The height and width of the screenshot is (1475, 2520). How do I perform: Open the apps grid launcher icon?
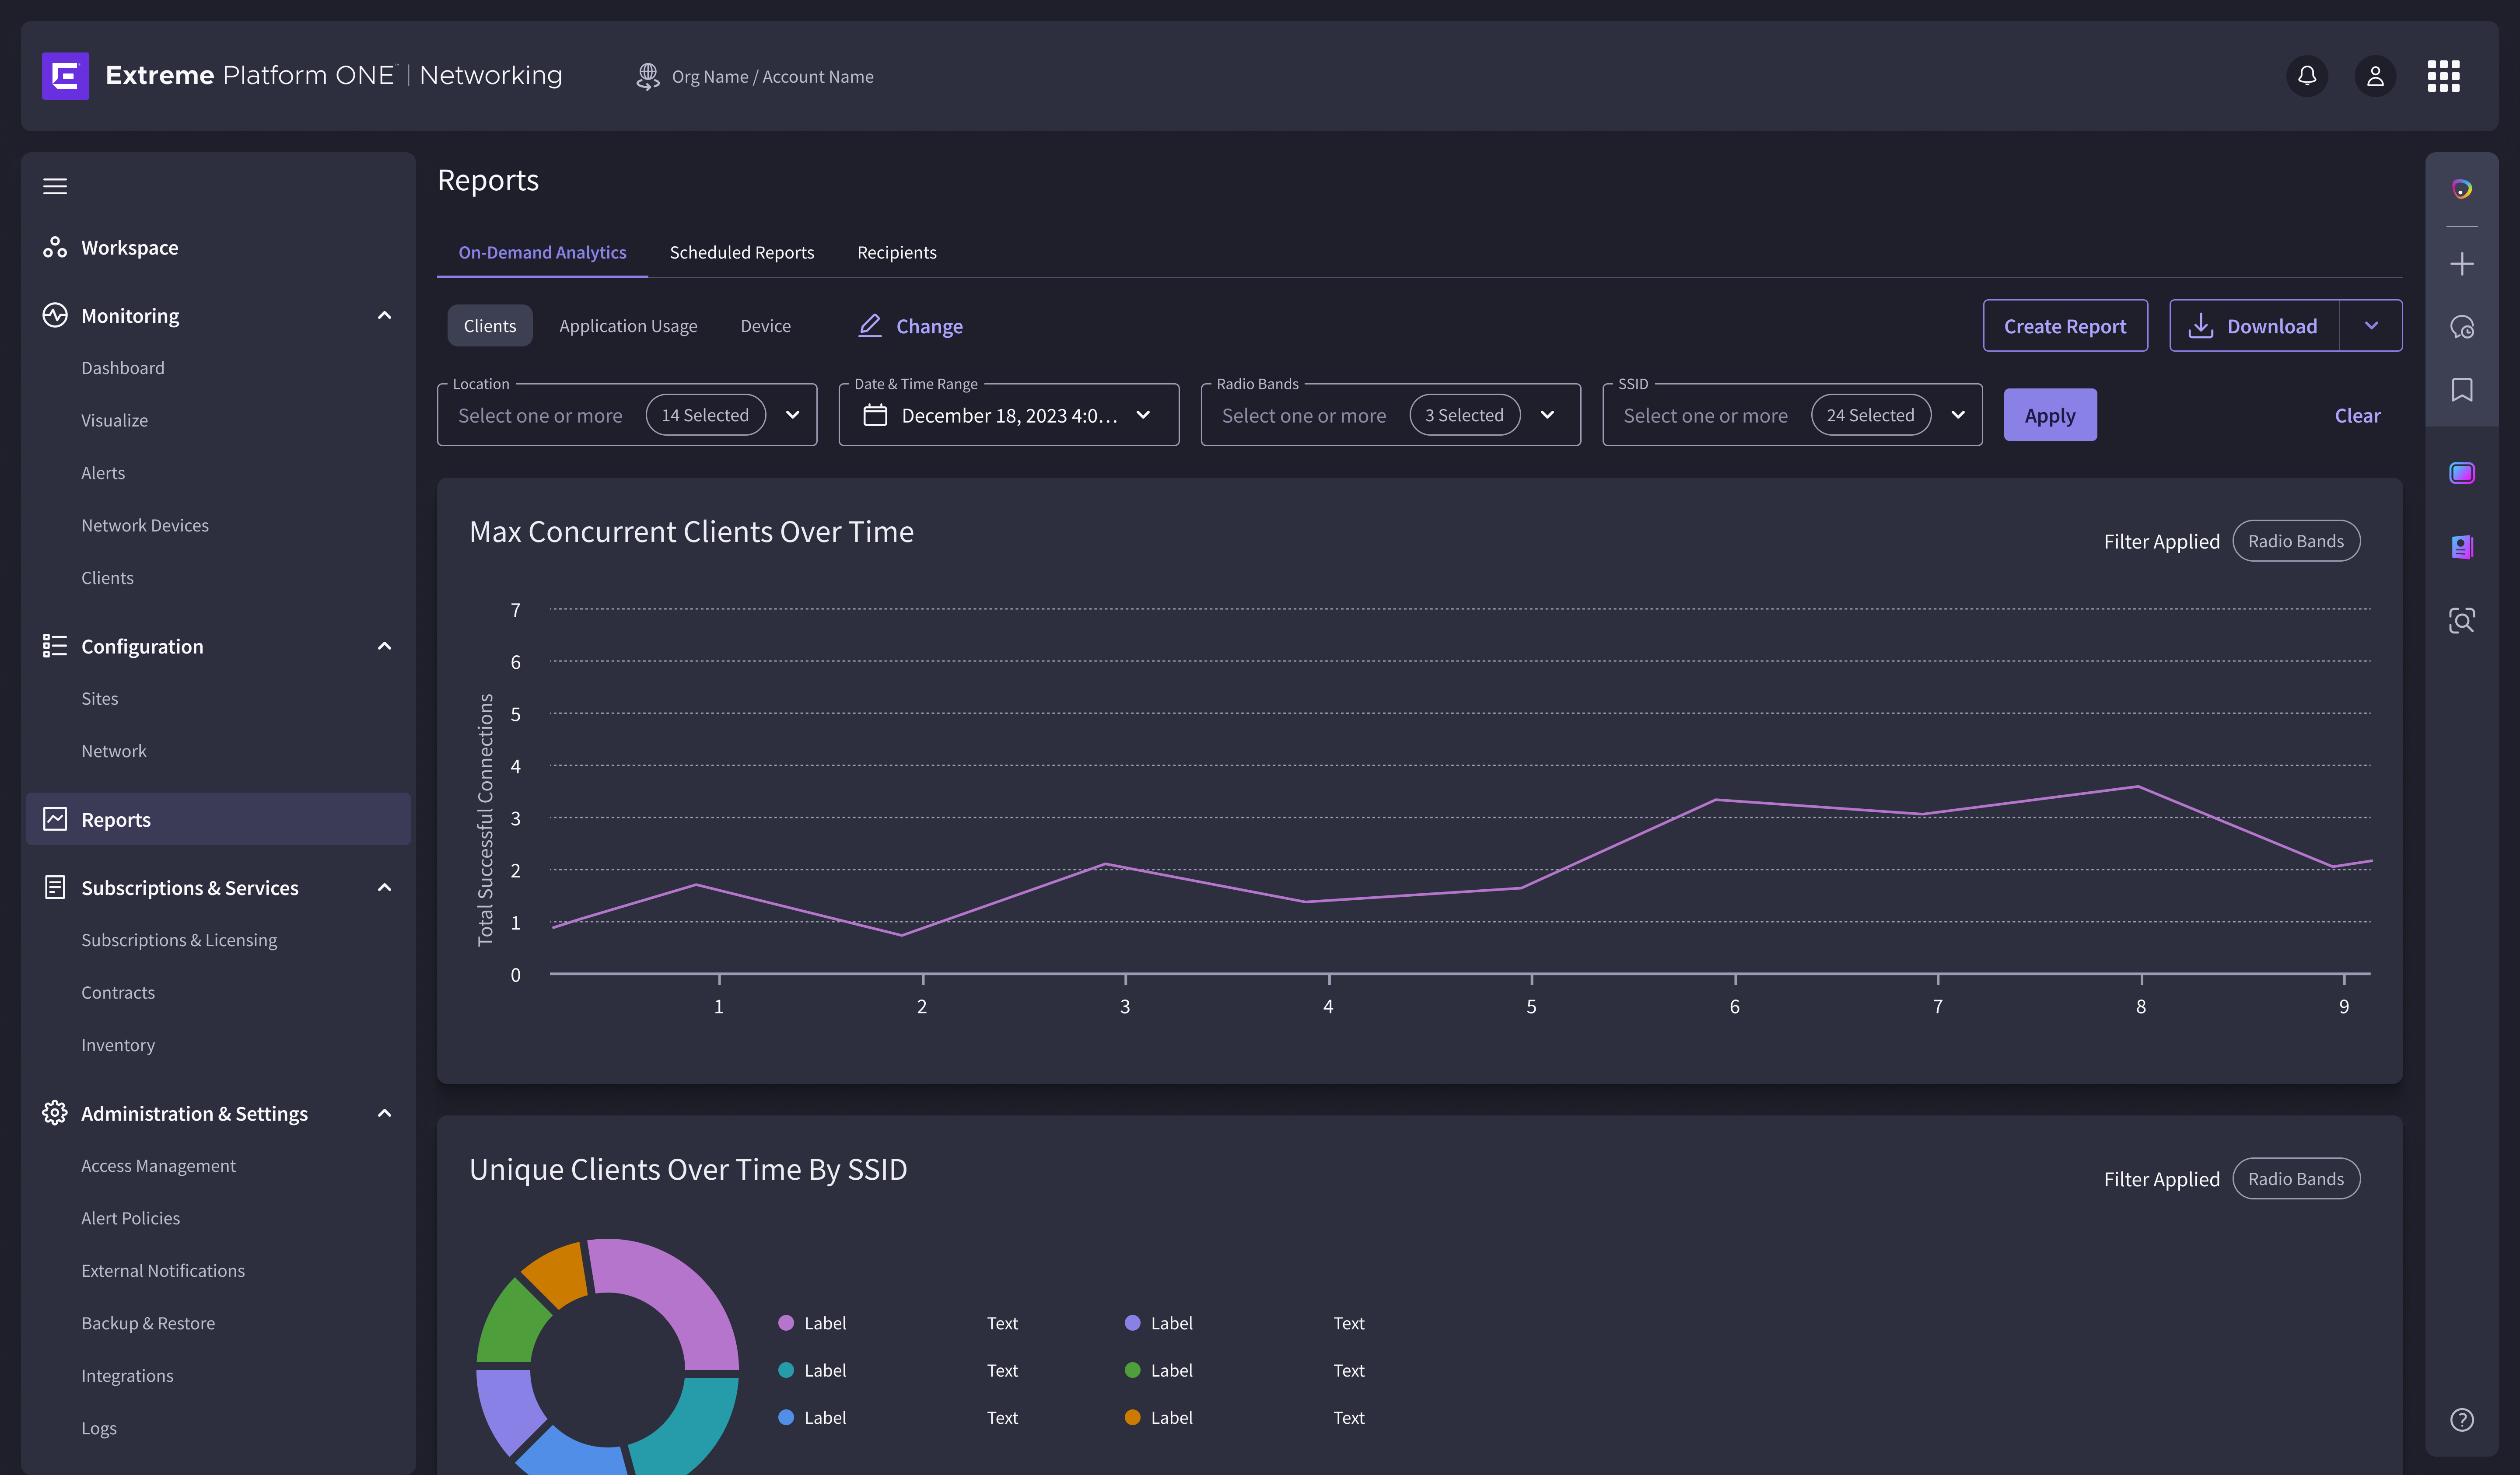(2443, 76)
